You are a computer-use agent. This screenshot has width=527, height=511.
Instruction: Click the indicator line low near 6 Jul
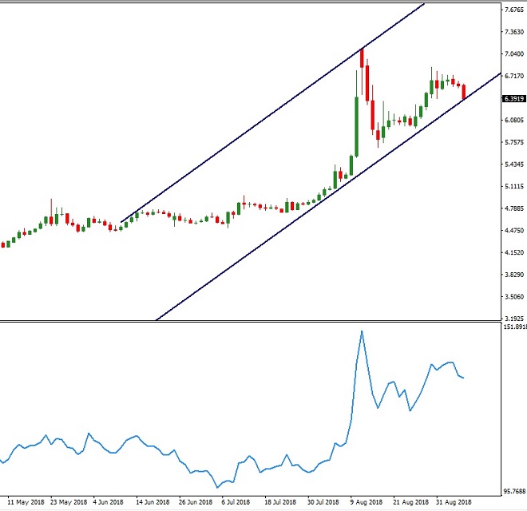pos(217,486)
